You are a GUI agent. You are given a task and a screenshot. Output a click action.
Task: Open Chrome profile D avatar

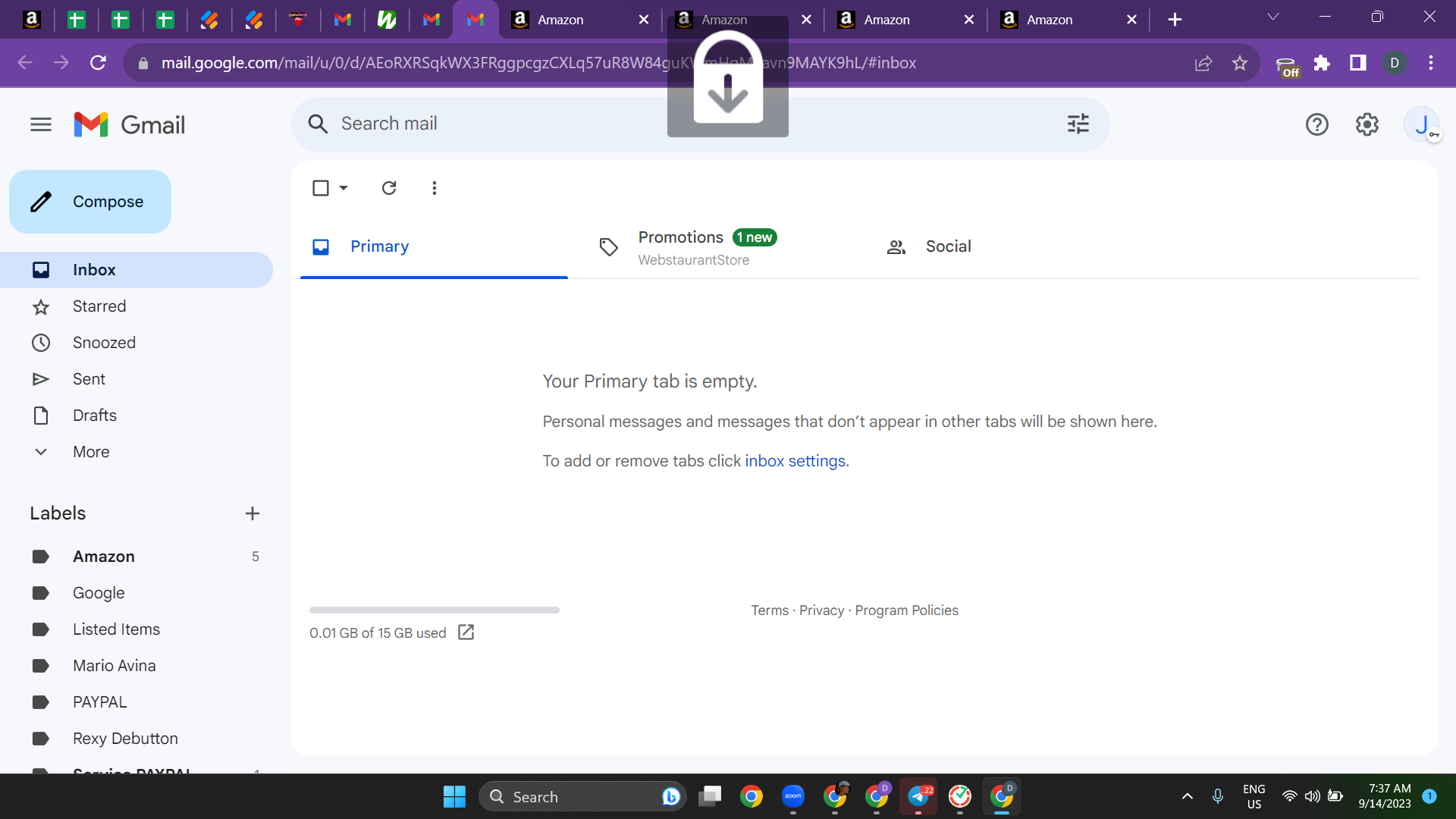pyautogui.click(x=1395, y=63)
